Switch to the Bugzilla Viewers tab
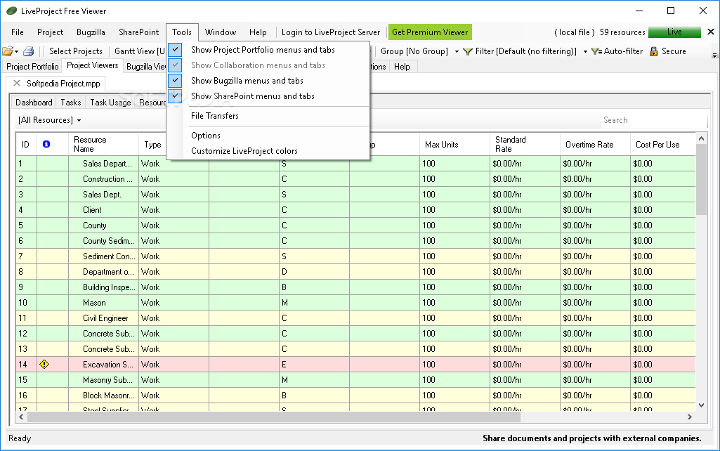Screen dimensions: 720x451 (145, 67)
